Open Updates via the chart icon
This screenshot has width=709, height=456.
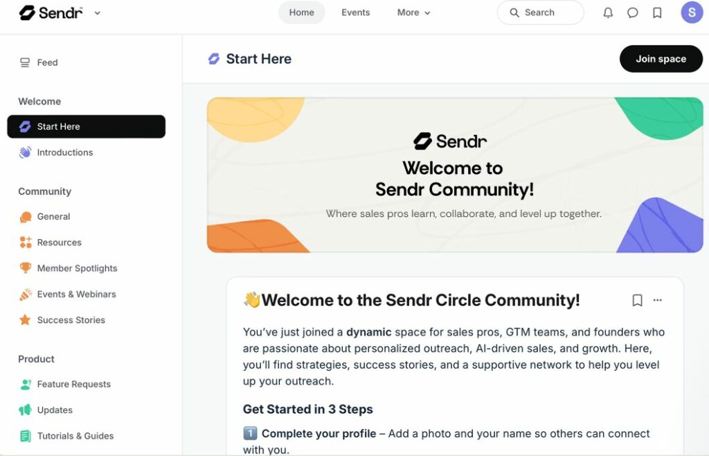point(26,410)
